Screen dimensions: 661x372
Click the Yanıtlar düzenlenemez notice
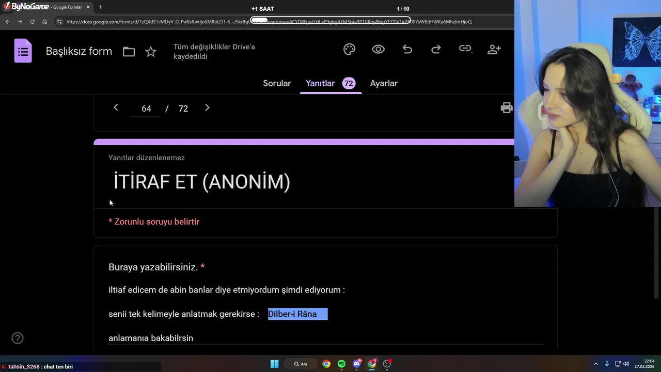pos(147,158)
